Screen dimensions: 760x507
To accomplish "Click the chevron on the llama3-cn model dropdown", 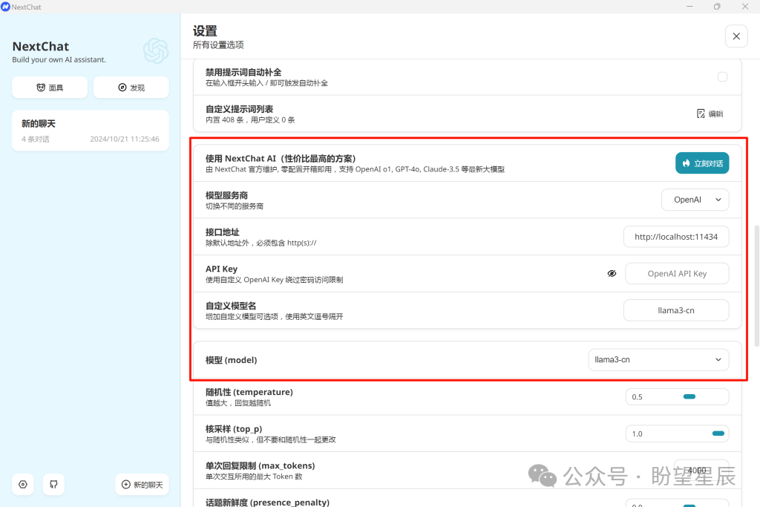I will coord(718,359).
